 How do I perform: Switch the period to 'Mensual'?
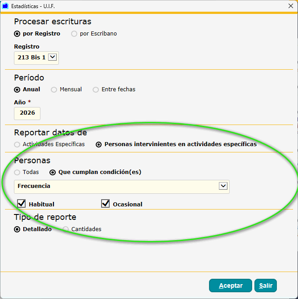(54, 89)
